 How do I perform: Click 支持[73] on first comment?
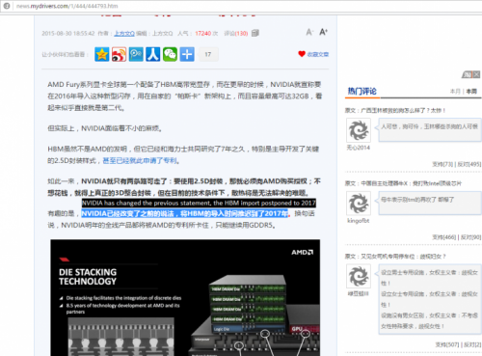pyautogui.click(x=442, y=164)
